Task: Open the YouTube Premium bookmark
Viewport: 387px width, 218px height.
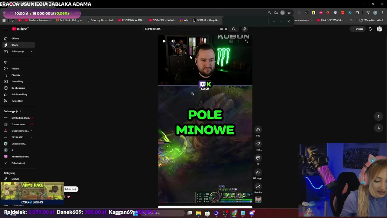Action: click(38, 20)
